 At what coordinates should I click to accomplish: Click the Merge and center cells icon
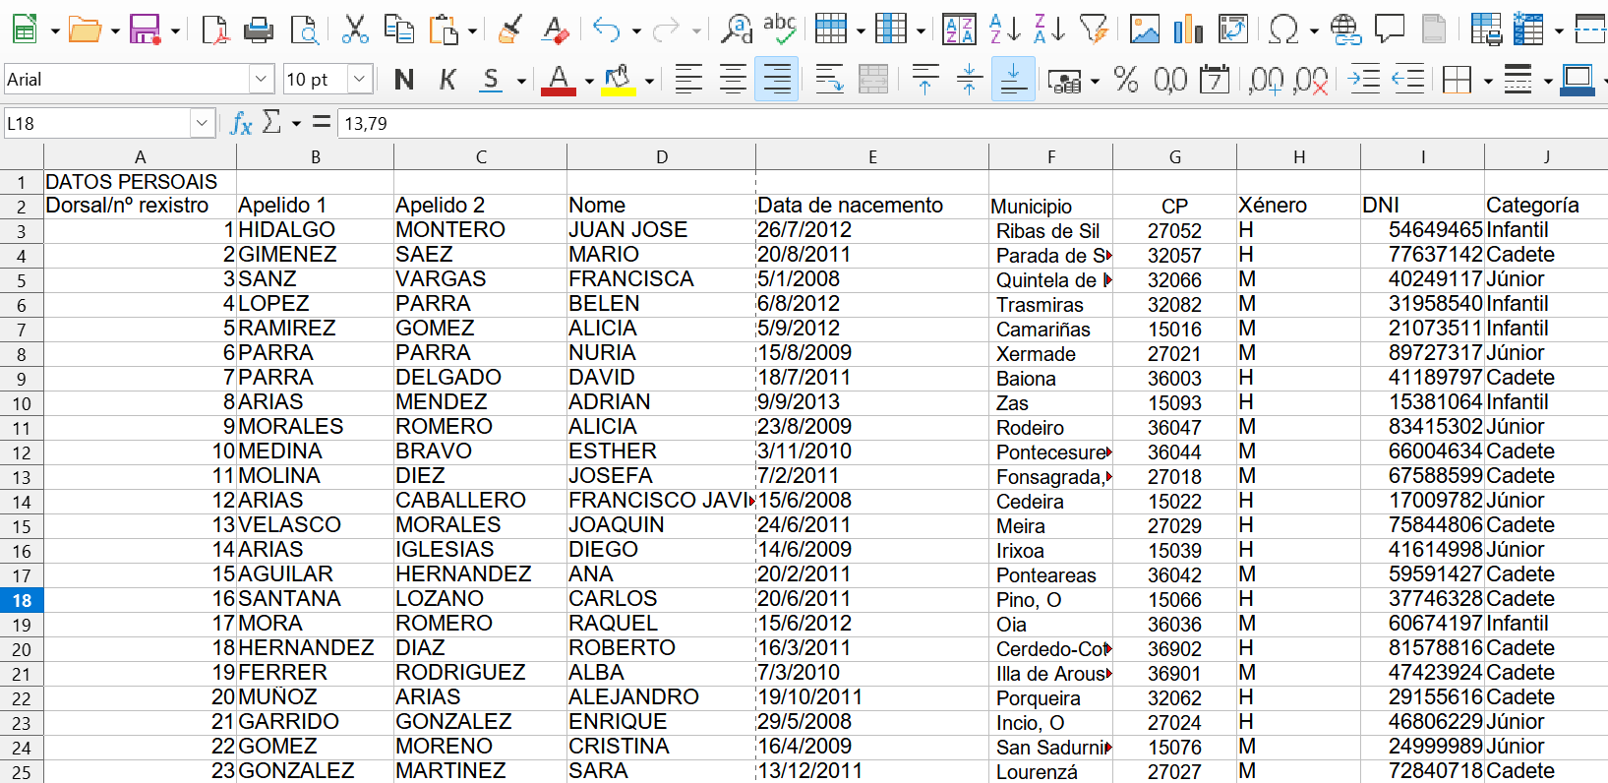coord(873,80)
